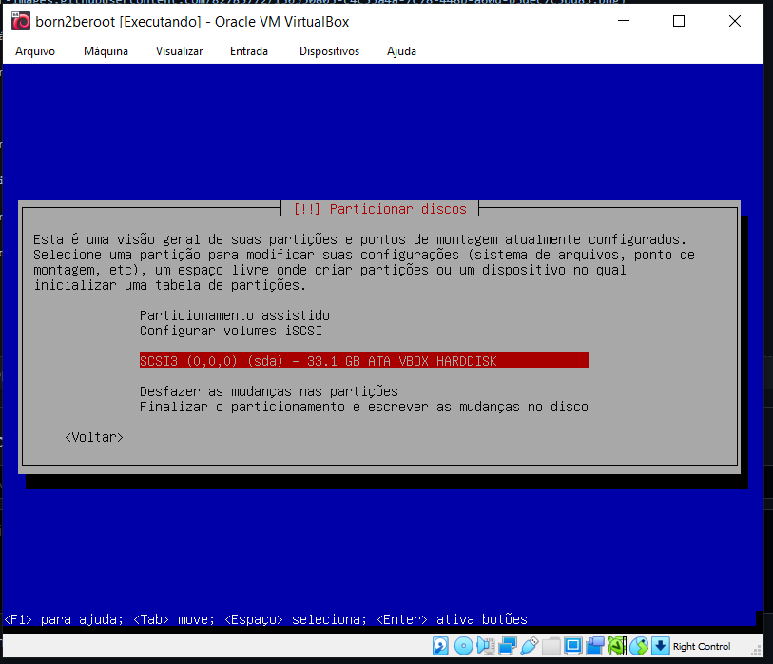
Task: Open the audio settings status icon
Action: point(486,646)
